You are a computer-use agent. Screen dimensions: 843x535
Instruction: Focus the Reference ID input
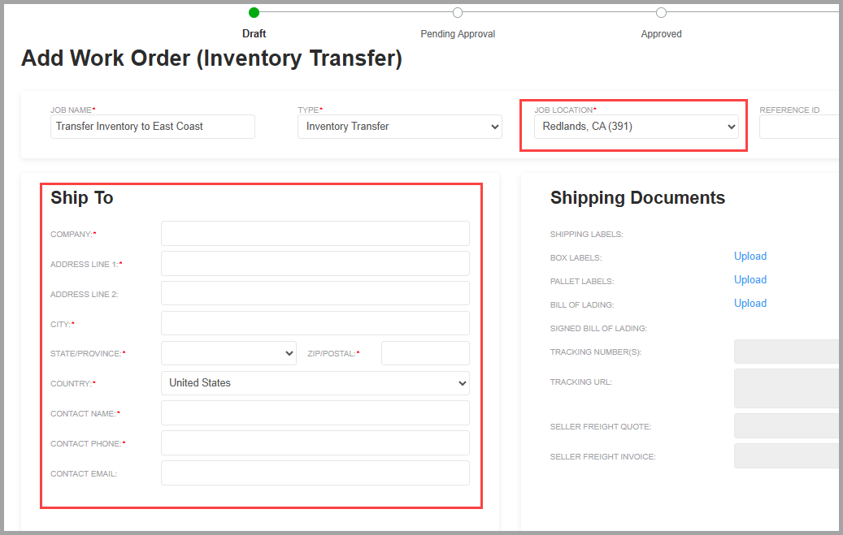[x=799, y=127]
